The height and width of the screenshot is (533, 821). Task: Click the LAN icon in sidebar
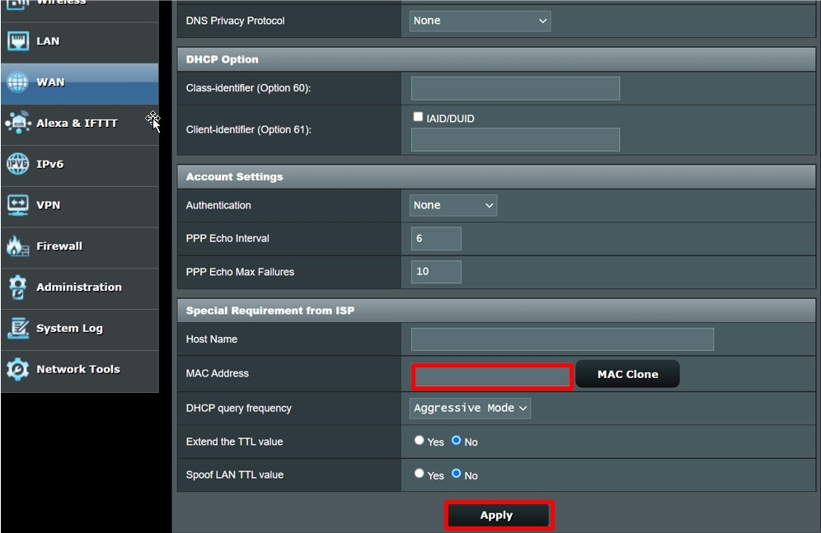[x=17, y=41]
